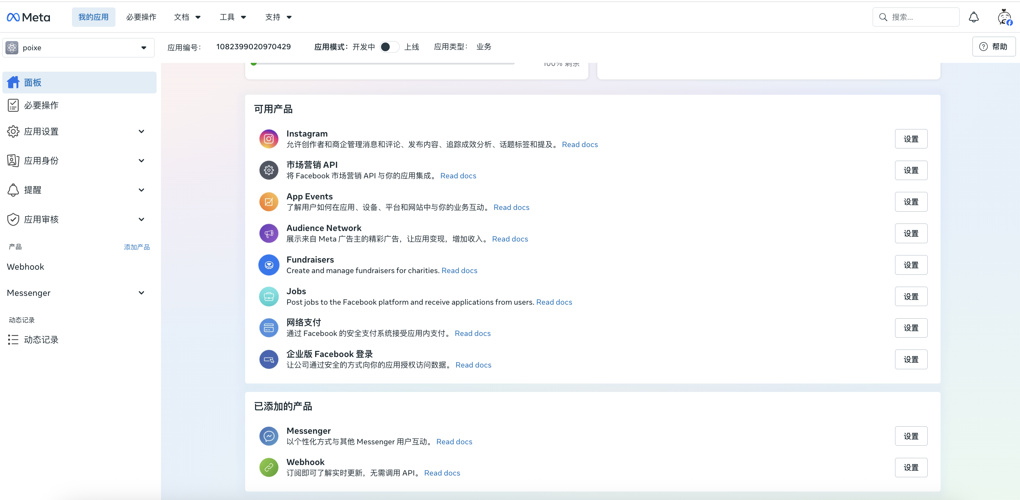1020x500 pixels.
Task: Click the search magnifier icon
Action: tap(883, 17)
